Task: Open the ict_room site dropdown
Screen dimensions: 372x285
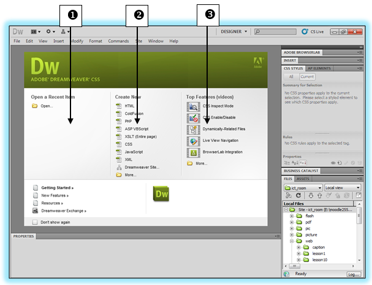Action: [303, 188]
